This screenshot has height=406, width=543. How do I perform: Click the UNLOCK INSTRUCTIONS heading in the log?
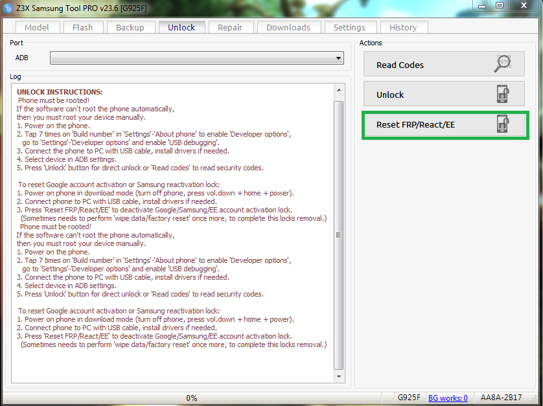coord(60,92)
